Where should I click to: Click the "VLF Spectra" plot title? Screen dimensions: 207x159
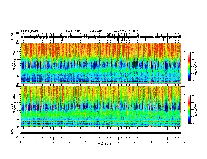click(x=30, y=31)
